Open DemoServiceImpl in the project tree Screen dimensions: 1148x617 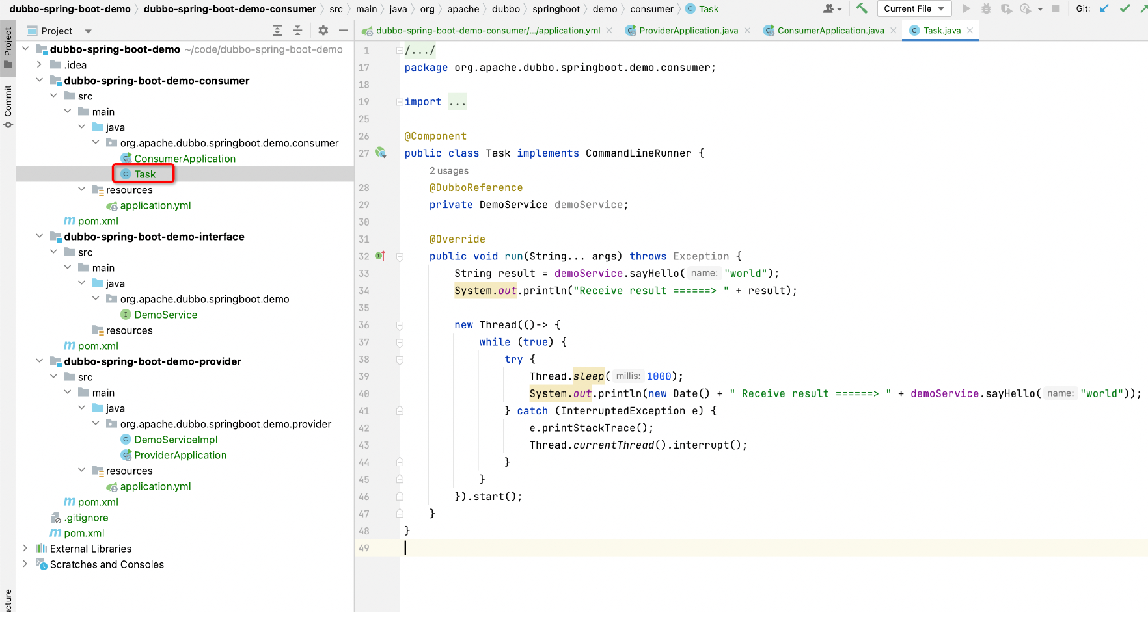(x=176, y=440)
